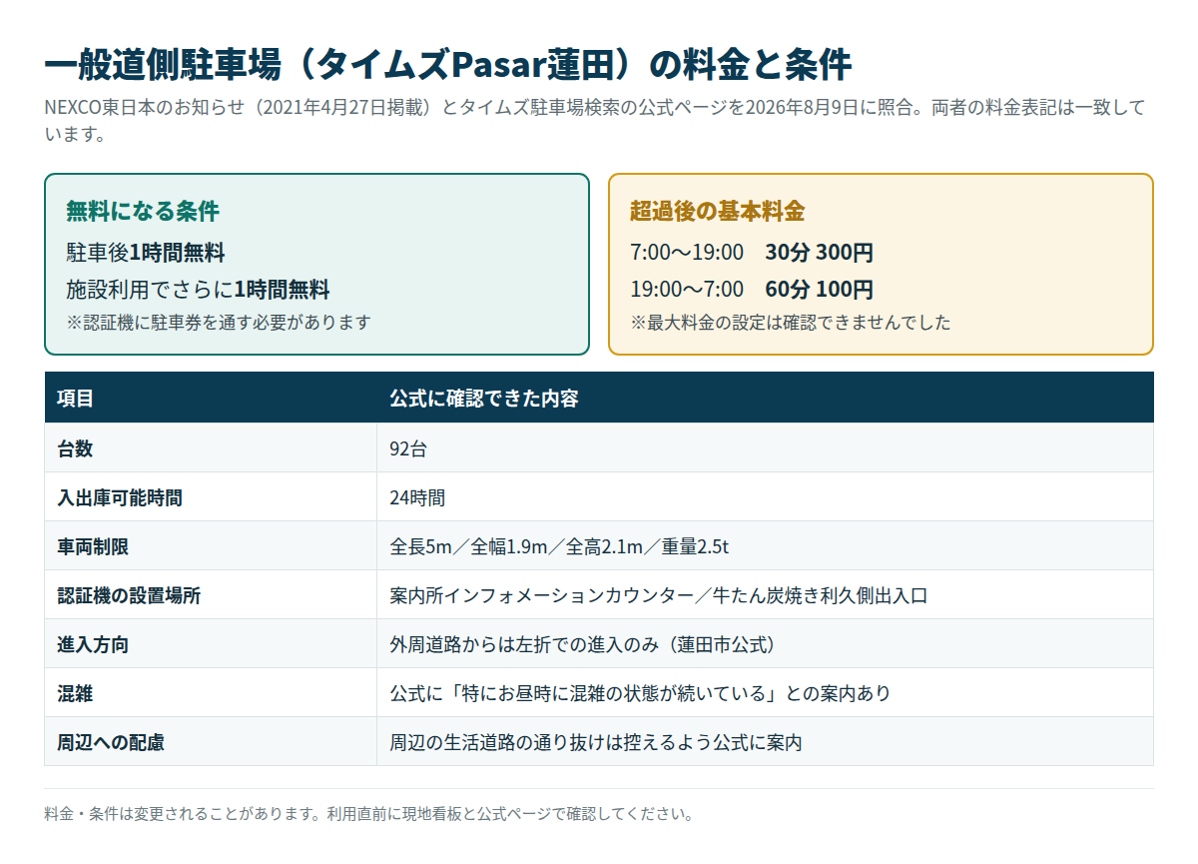This screenshot has height=864, width=1198.
Task: Click the cell 外周道路からは左折での進入のみ（蓮田市公式）
Action: point(765,644)
